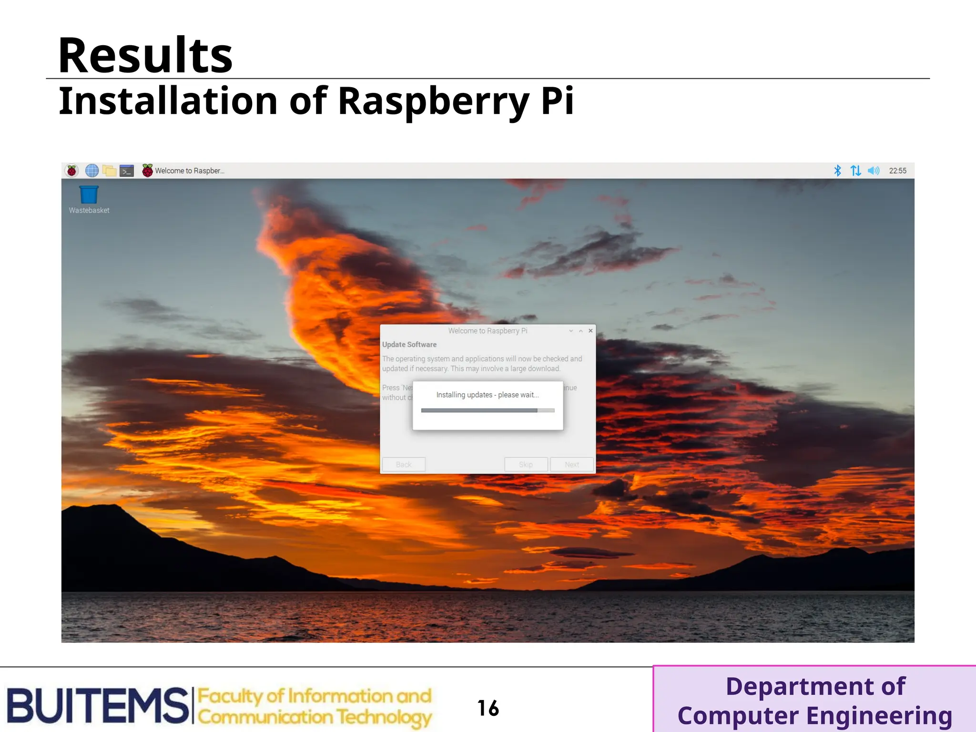976x732 pixels.
Task: Click the 'Welcome to Raspberry Pi' title bar
Action: [x=488, y=331]
